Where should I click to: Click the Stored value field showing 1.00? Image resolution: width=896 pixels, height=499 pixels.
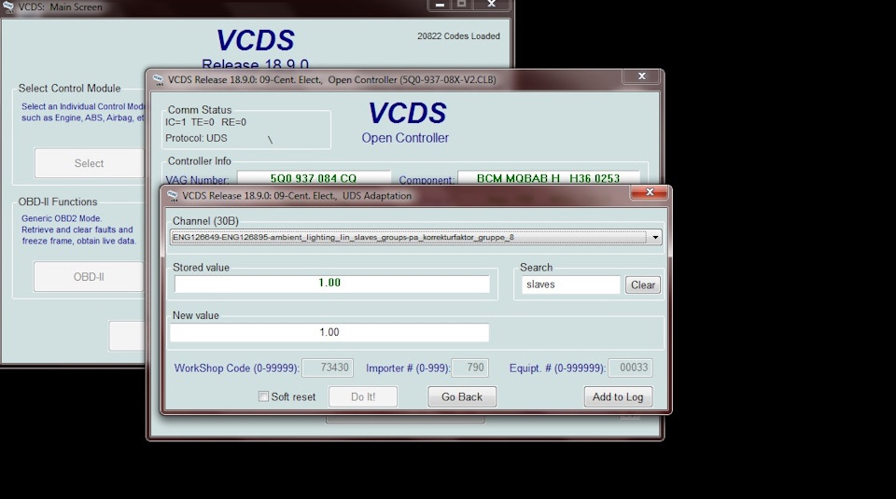(332, 284)
